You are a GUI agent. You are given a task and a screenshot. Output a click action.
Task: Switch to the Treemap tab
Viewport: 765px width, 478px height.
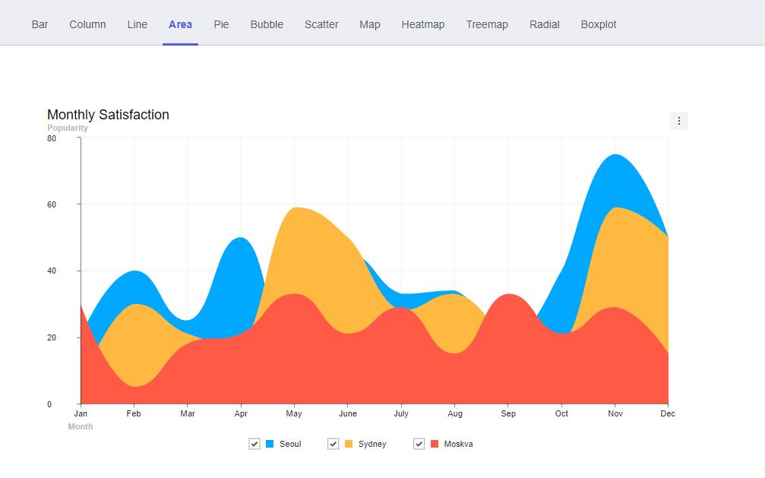tap(487, 24)
